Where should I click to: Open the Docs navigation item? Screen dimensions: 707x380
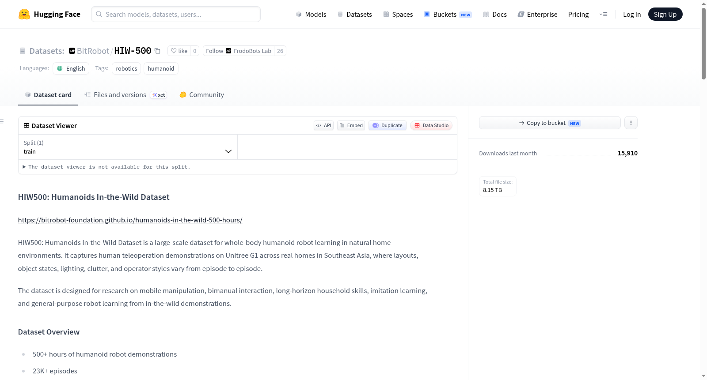(495, 14)
